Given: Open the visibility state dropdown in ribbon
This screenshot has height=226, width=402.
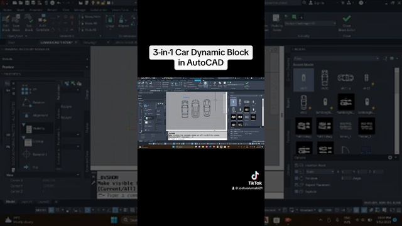Looking at the screenshot, I should tap(310, 23).
